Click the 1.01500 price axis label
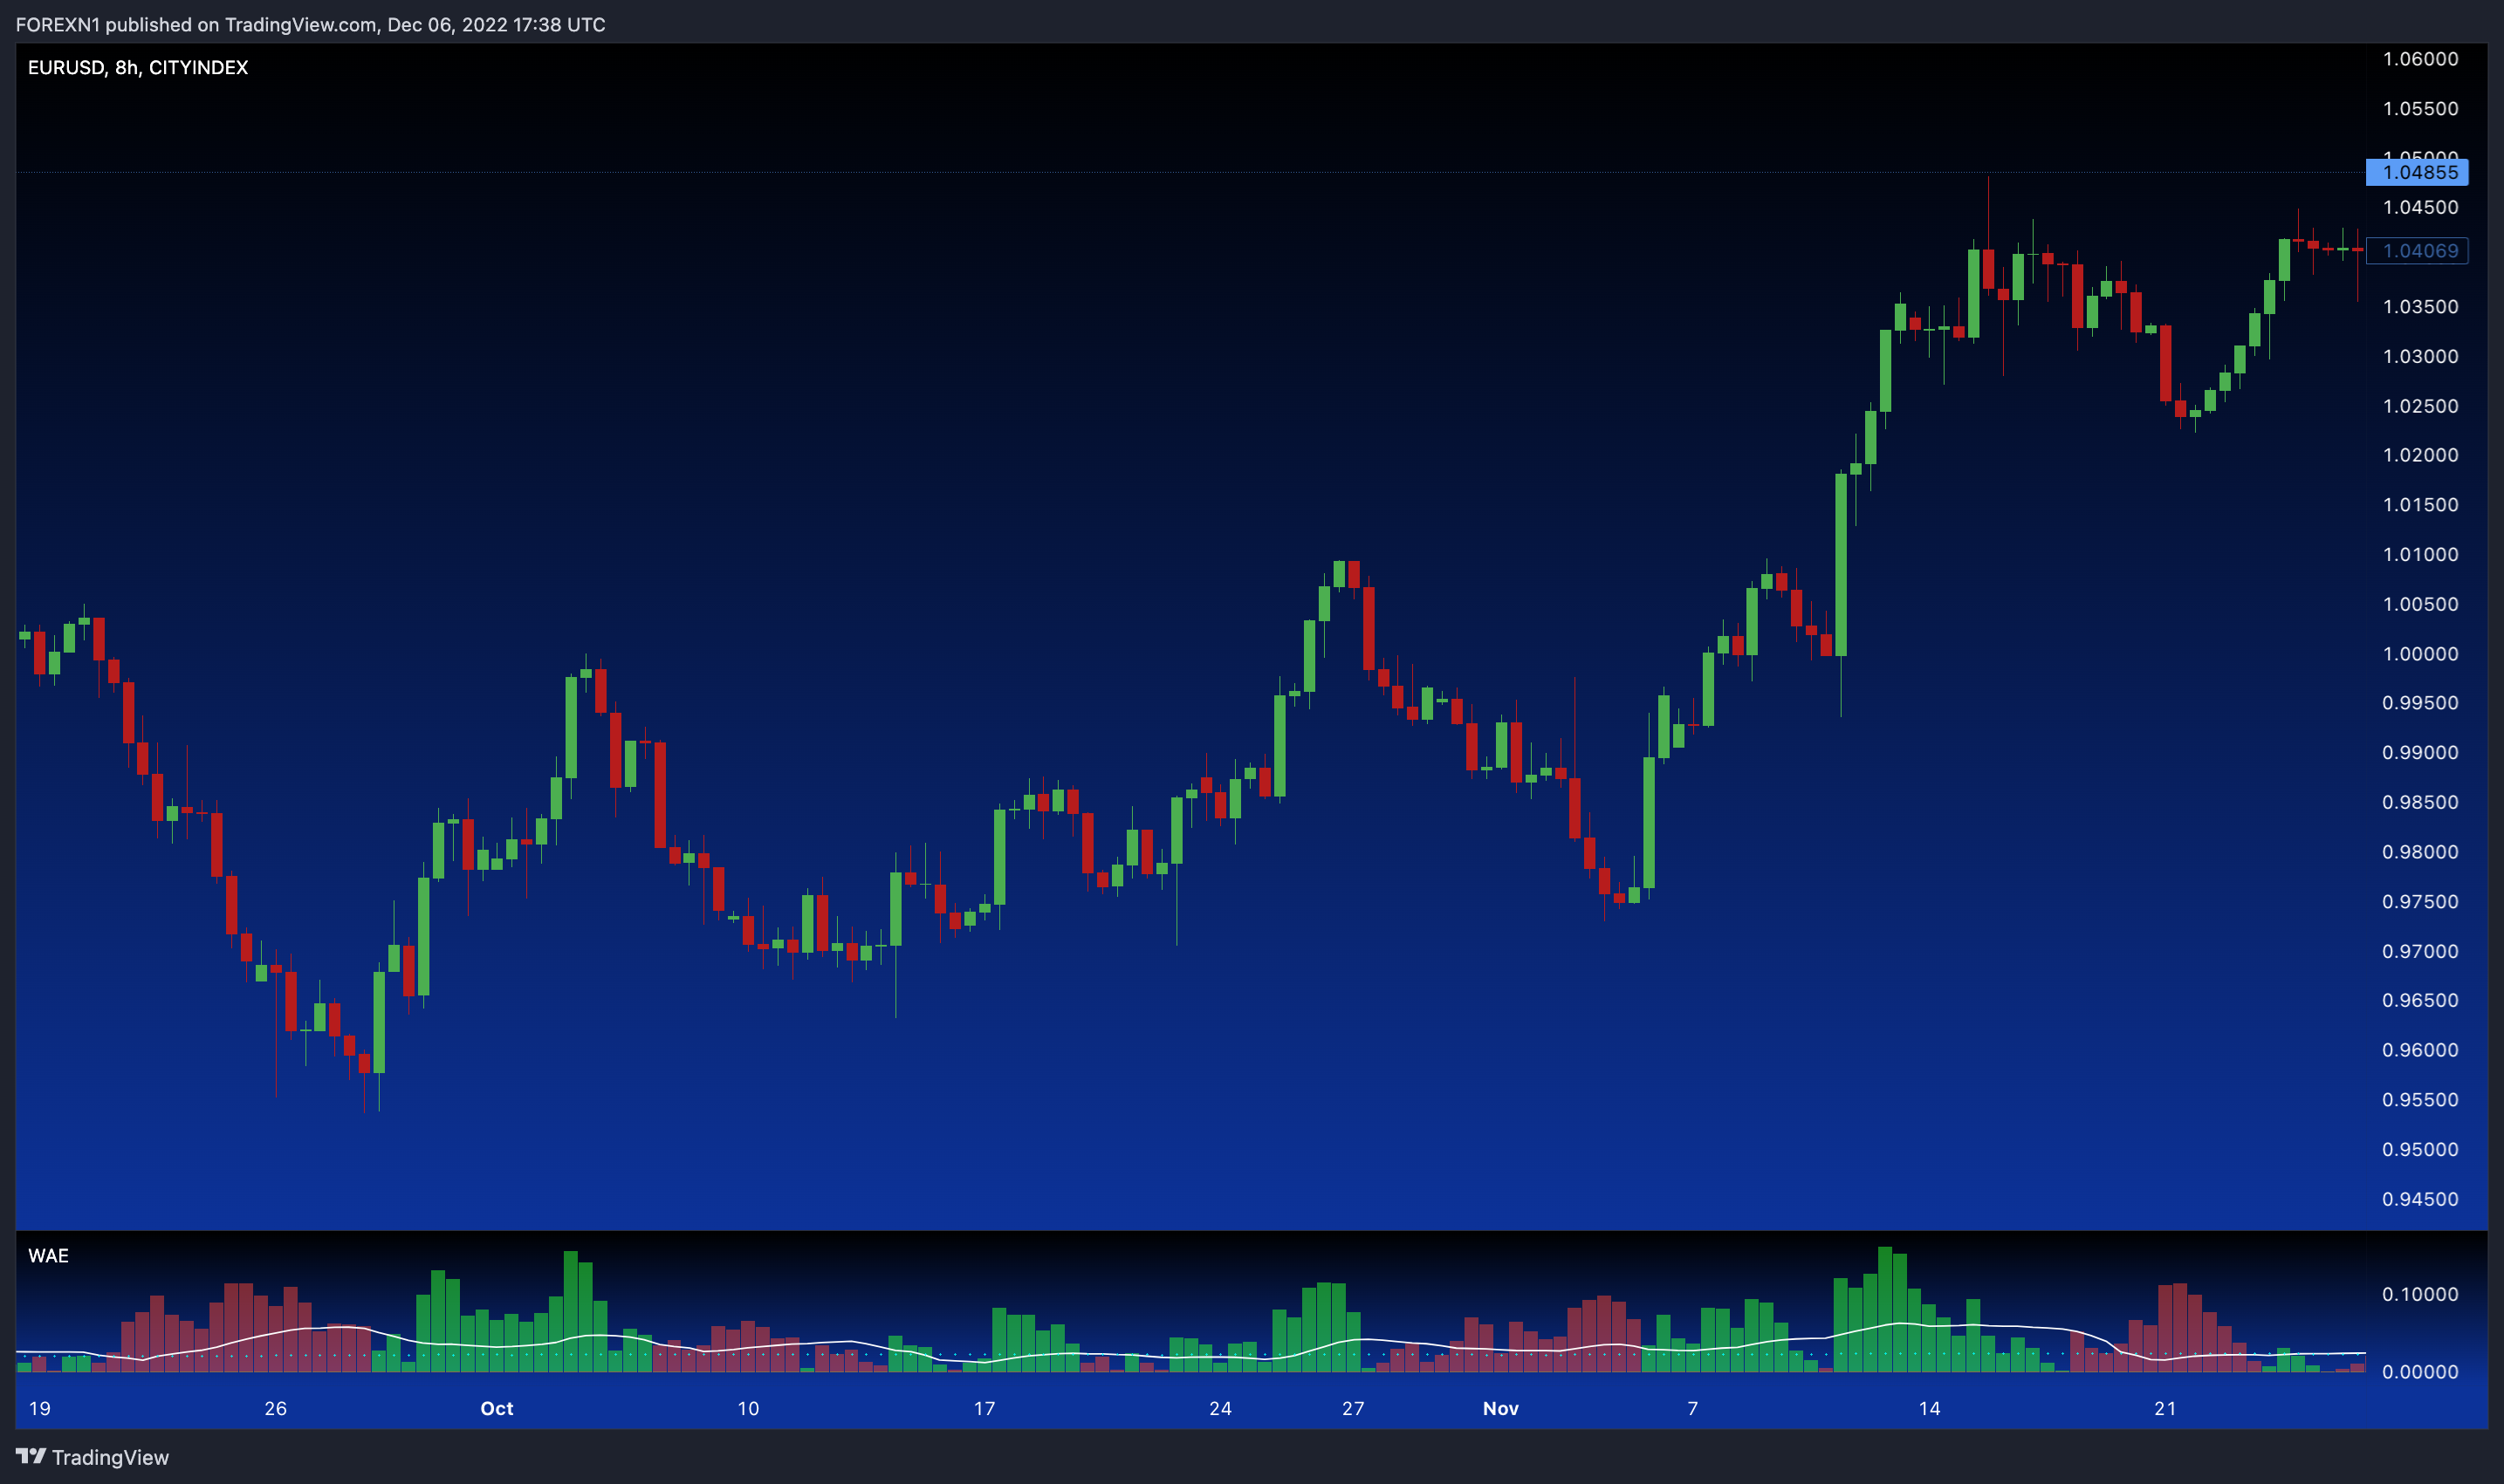2504x1484 pixels. click(x=2420, y=505)
